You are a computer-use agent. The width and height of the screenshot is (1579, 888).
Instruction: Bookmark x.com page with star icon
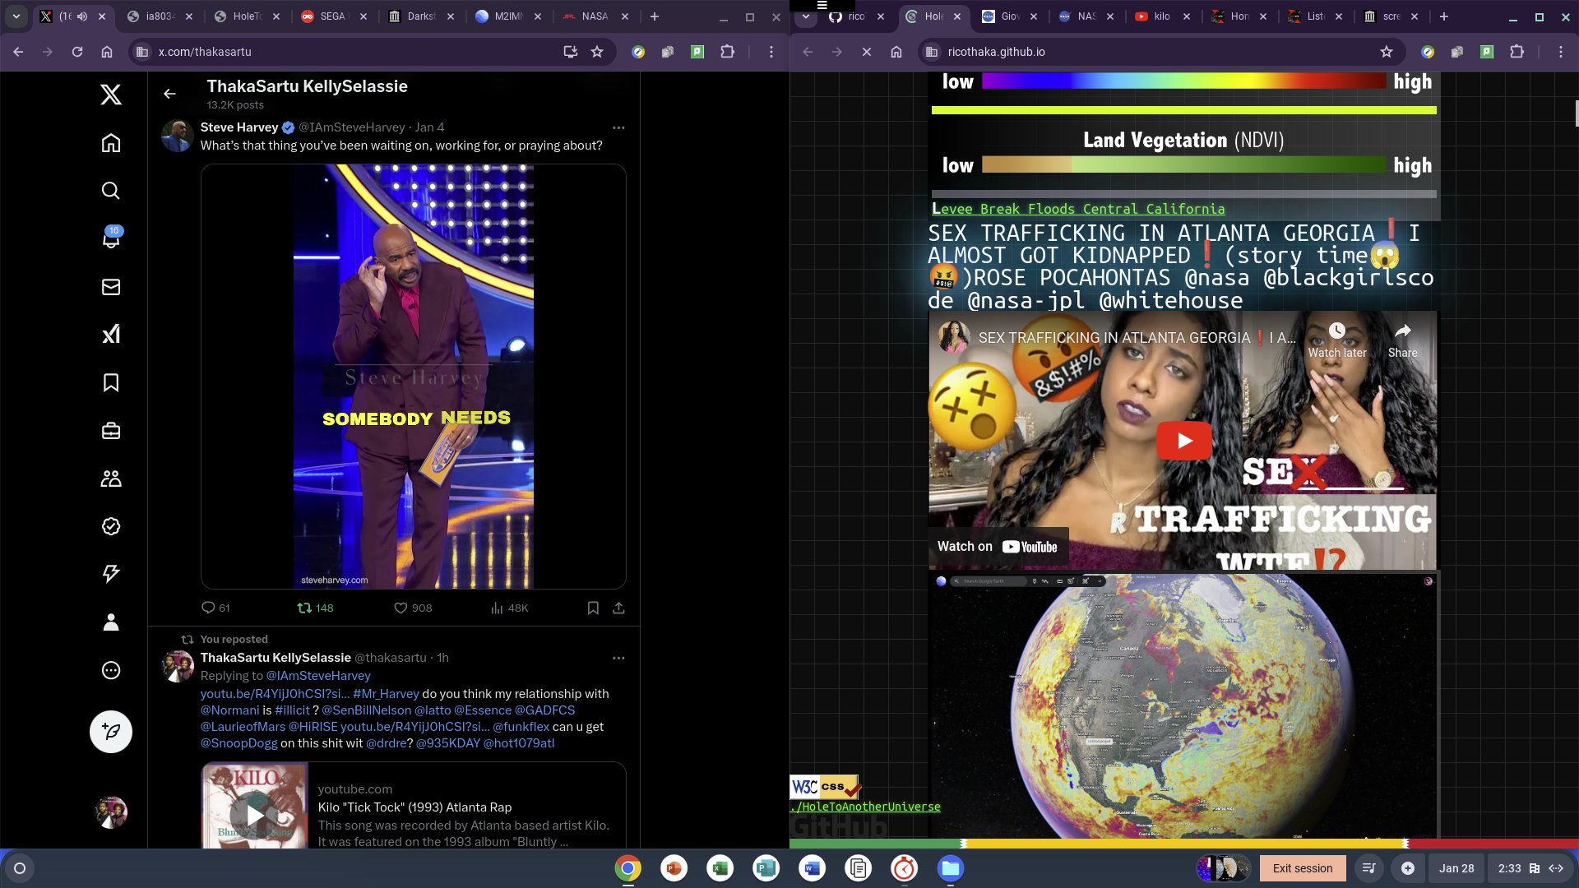pos(597,52)
